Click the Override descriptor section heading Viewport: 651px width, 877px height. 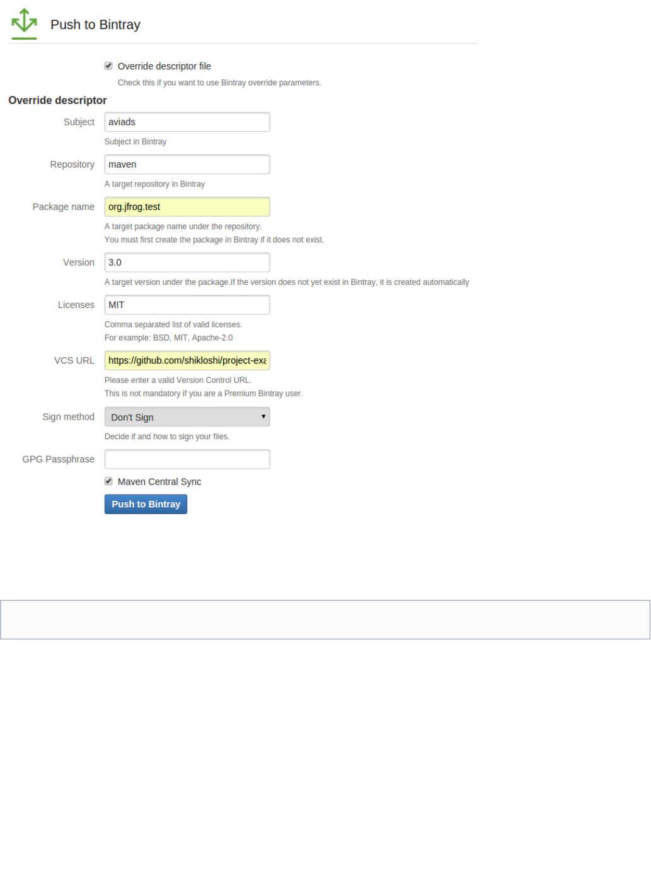[x=57, y=100]
